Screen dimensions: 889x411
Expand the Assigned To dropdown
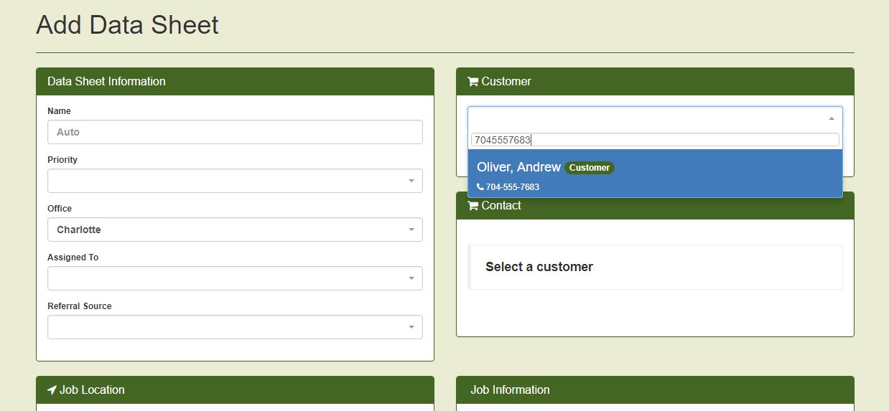point(235,278)
